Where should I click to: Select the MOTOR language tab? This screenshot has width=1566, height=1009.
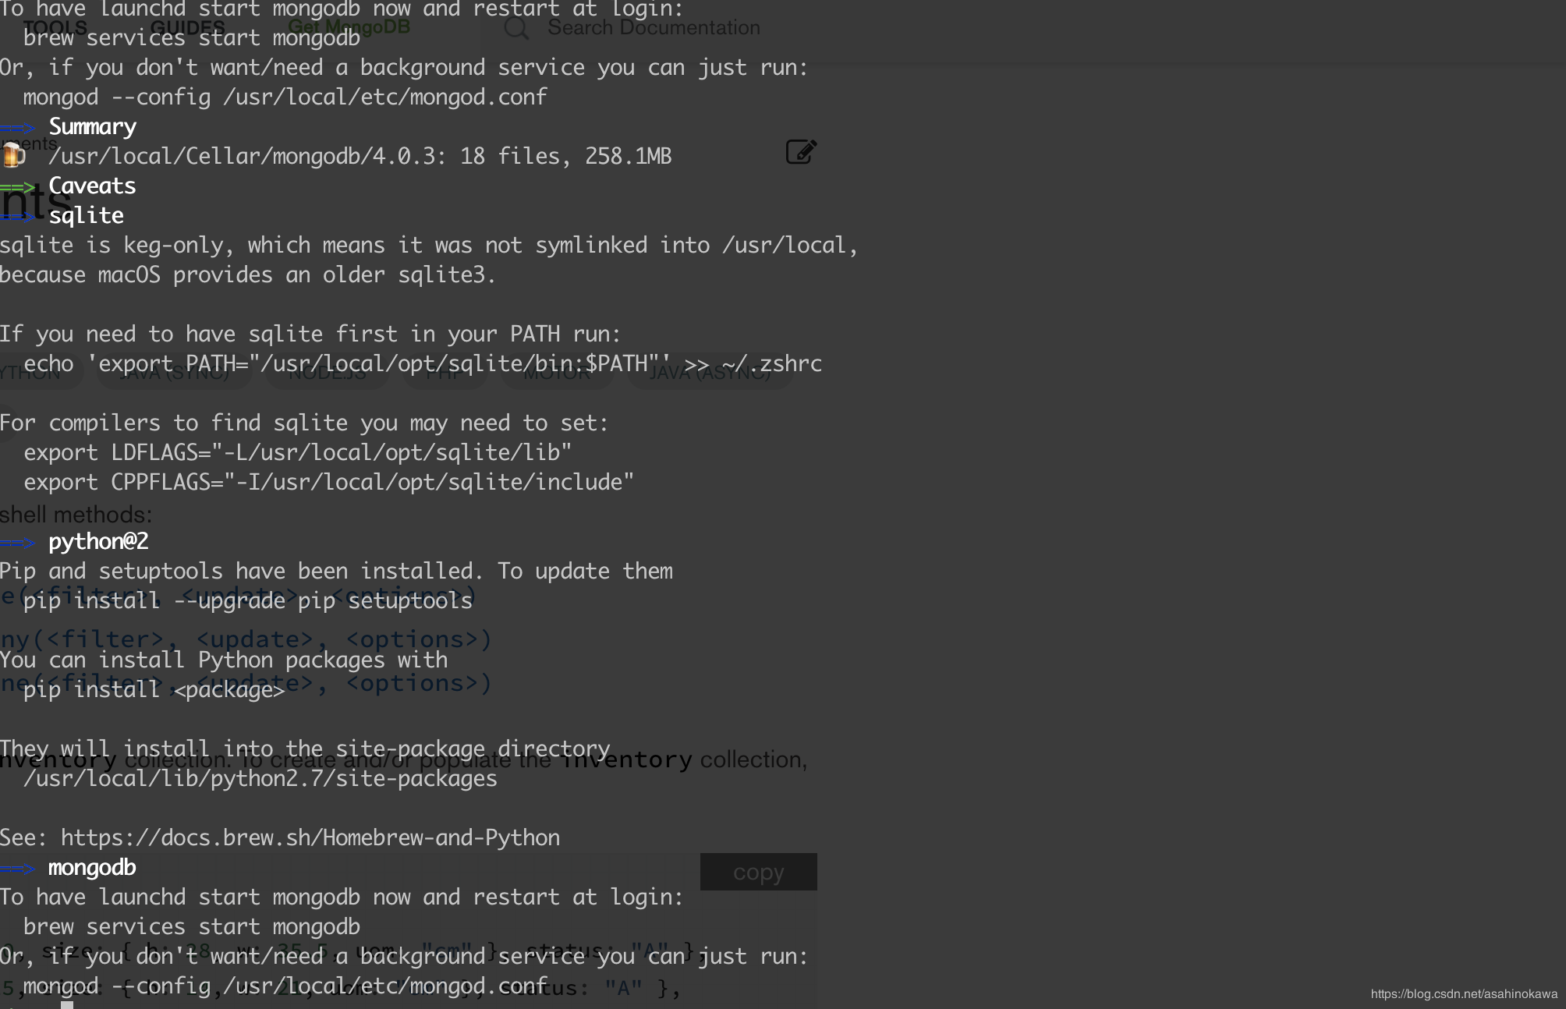pos(557,373)
